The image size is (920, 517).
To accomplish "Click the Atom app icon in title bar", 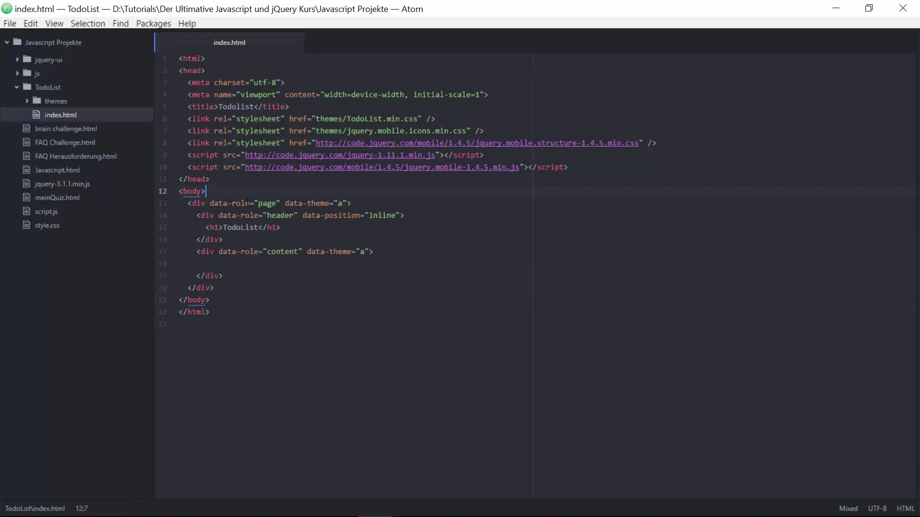I will coord(7,9).
